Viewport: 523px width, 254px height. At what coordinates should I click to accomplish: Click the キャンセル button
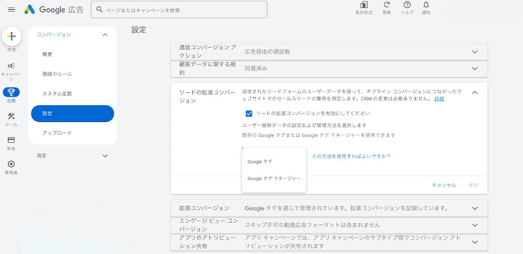point(444,185)
